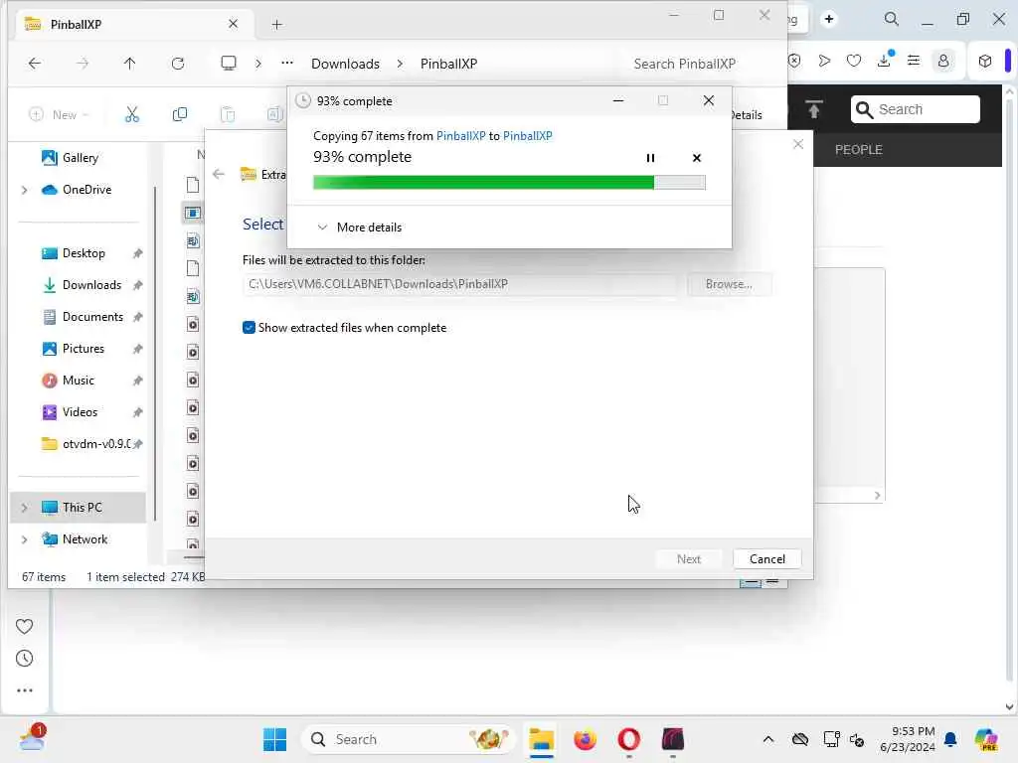This screenshot has height=763, width=1018.
Task: Open Opera sidebar bookmarks heart icon
Action: (25, 626)
